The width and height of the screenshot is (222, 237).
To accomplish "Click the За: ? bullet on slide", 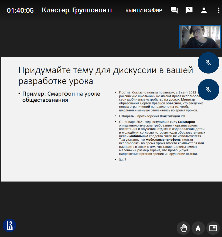I will point(123,160).
